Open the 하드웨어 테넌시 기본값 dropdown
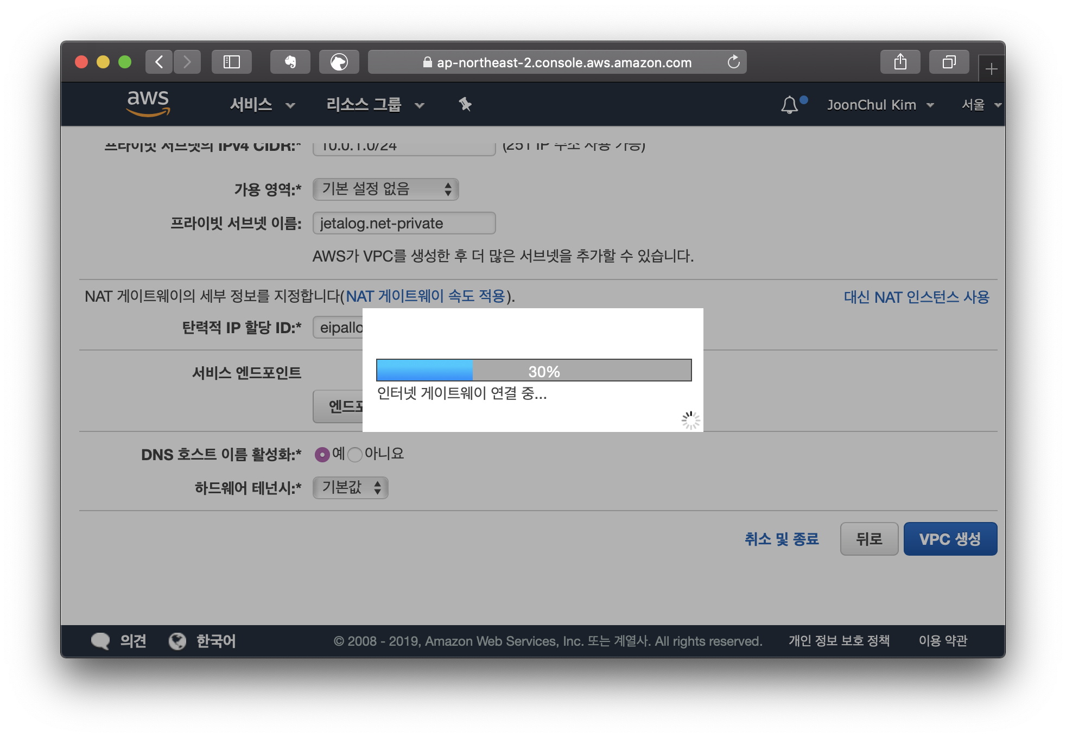The image size is (1066, 738). [x=350, y=487]
